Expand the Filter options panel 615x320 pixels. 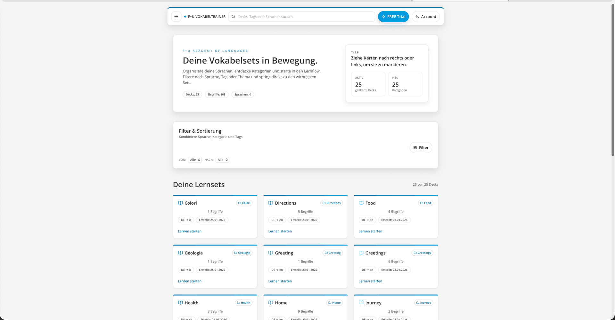[x=421, y=147]
